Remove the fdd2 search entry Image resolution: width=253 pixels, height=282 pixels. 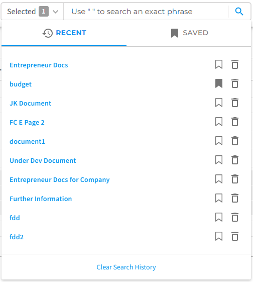click(235, 236)
